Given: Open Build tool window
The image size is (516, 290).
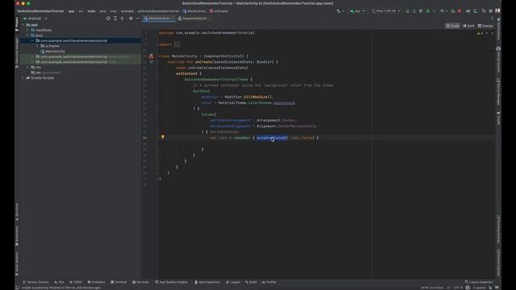Looking at the screenshot, I should point(251,282).
